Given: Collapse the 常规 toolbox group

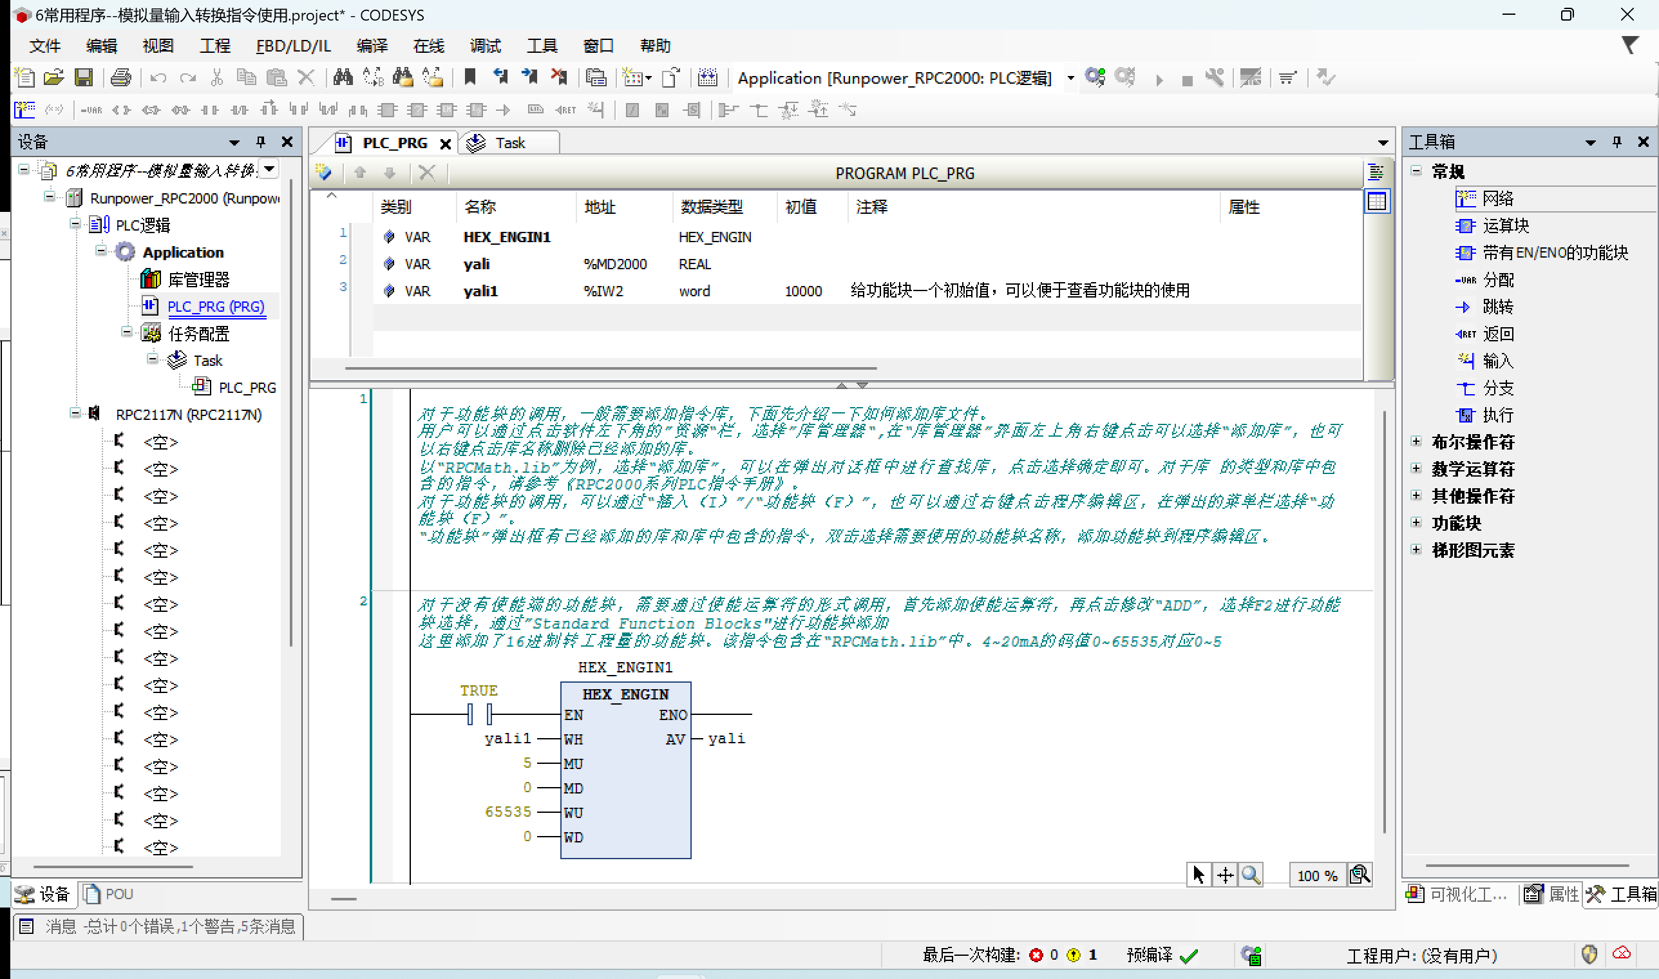Looking at the screenshot, I should (1416, 171).
